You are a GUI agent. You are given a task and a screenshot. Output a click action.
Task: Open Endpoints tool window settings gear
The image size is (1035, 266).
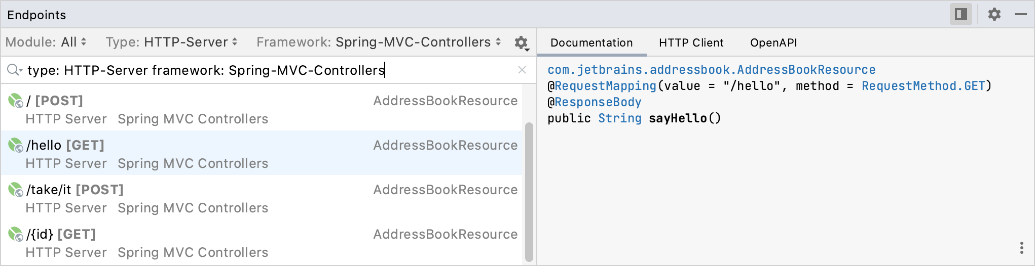[x=994, y=14]
